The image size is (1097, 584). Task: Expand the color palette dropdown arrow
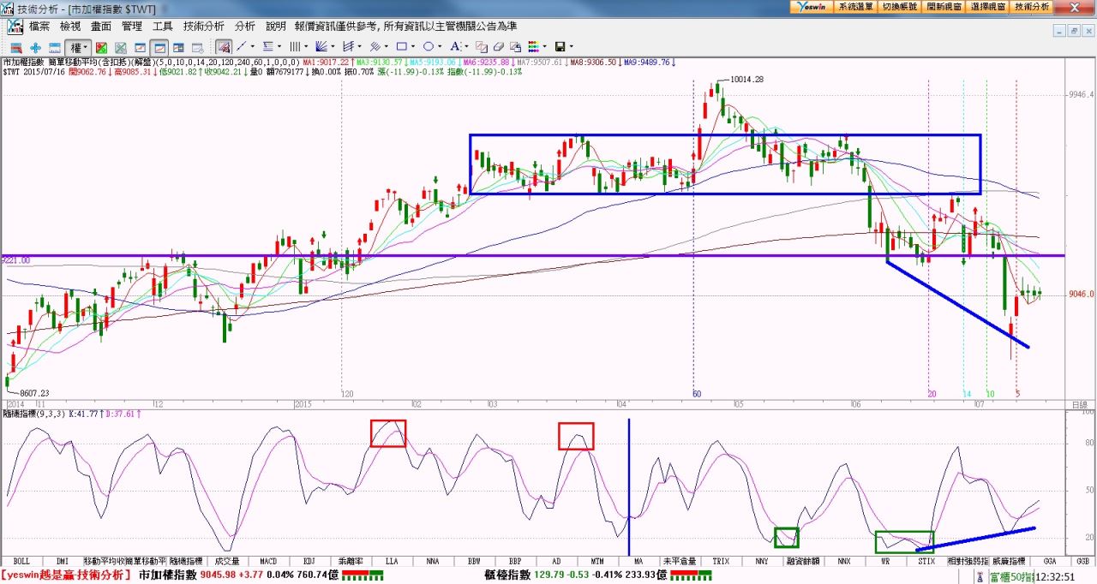pos(545,46)
